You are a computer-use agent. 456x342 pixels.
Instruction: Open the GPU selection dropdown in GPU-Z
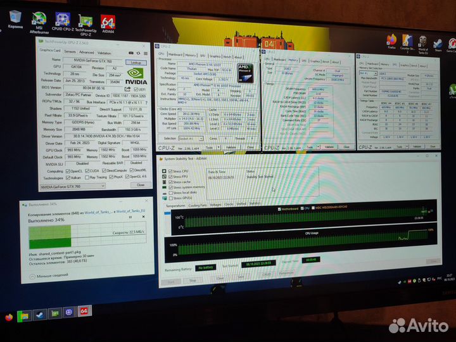click(72, 186)
